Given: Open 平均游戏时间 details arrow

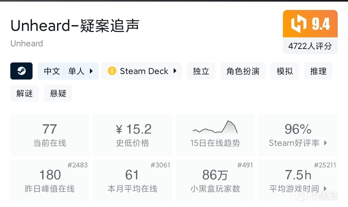Looking at the screenshot, I should coord(325,189).
